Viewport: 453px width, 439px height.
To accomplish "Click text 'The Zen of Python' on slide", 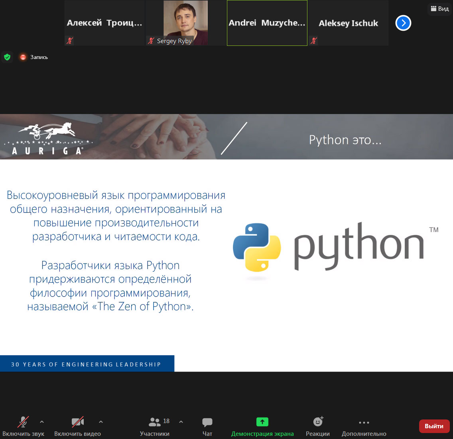I will point(143,307).
